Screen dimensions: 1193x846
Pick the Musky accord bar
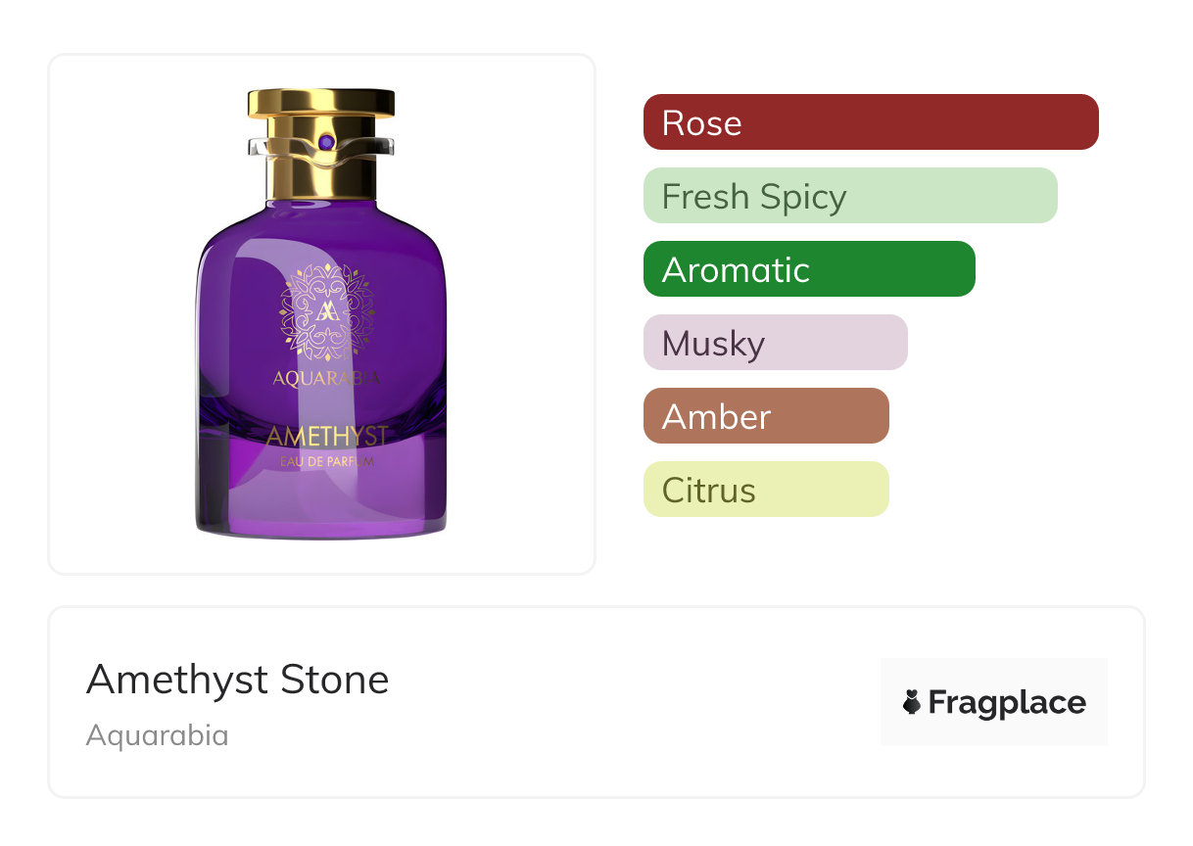[775, 343]
